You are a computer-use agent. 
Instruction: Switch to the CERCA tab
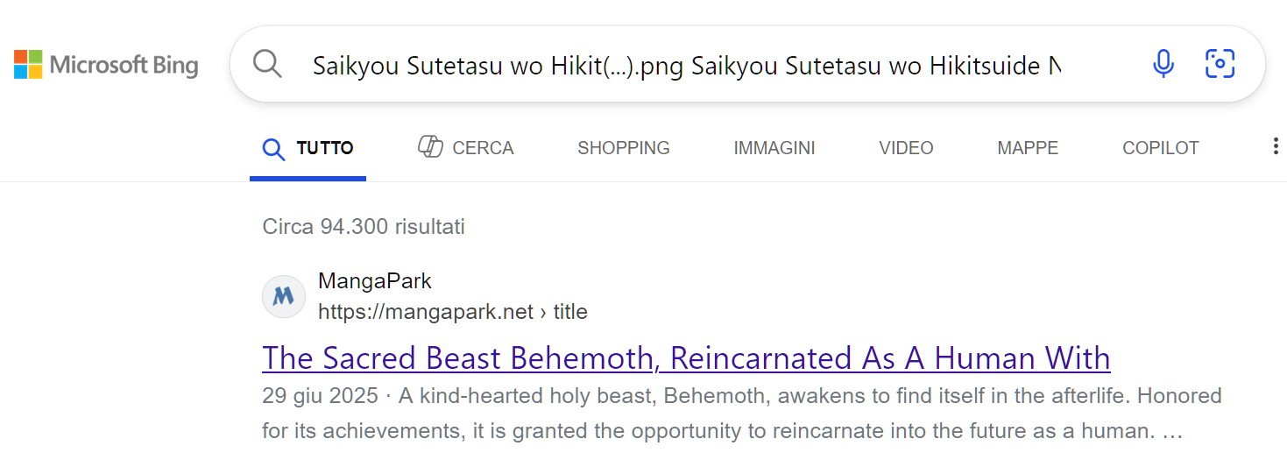[466, 148]
